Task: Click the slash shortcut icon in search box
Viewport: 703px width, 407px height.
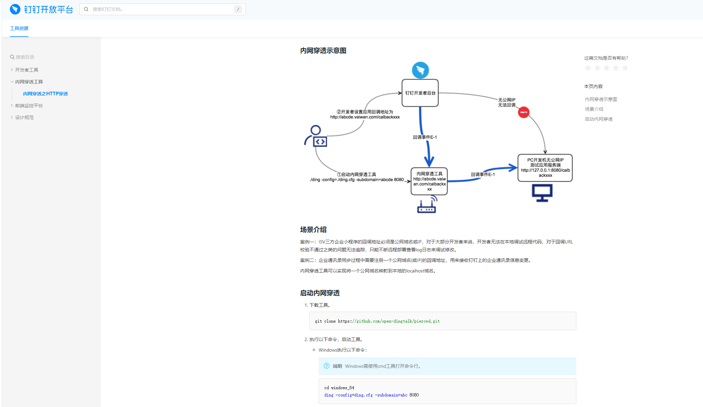Action: click(x=238, y=9)
